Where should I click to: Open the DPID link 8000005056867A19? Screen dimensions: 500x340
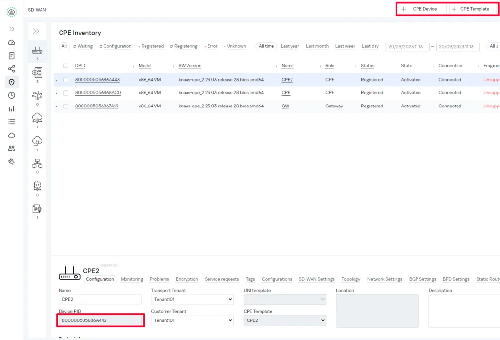pyautogui.click(x=96, y=106)
